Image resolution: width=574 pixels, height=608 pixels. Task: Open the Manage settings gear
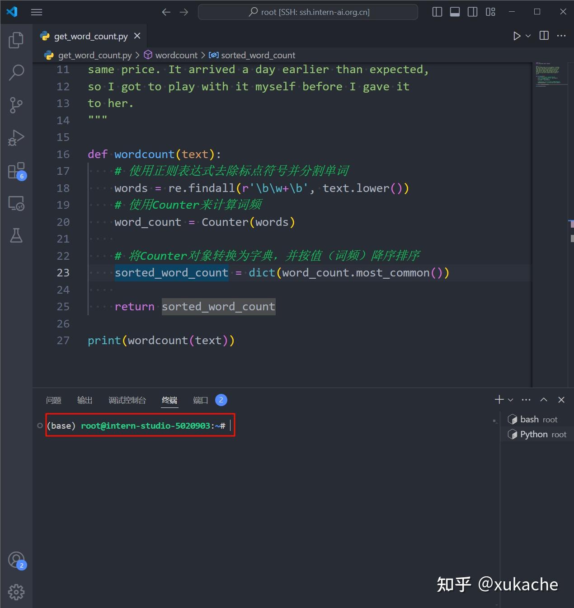click(16, 592)
